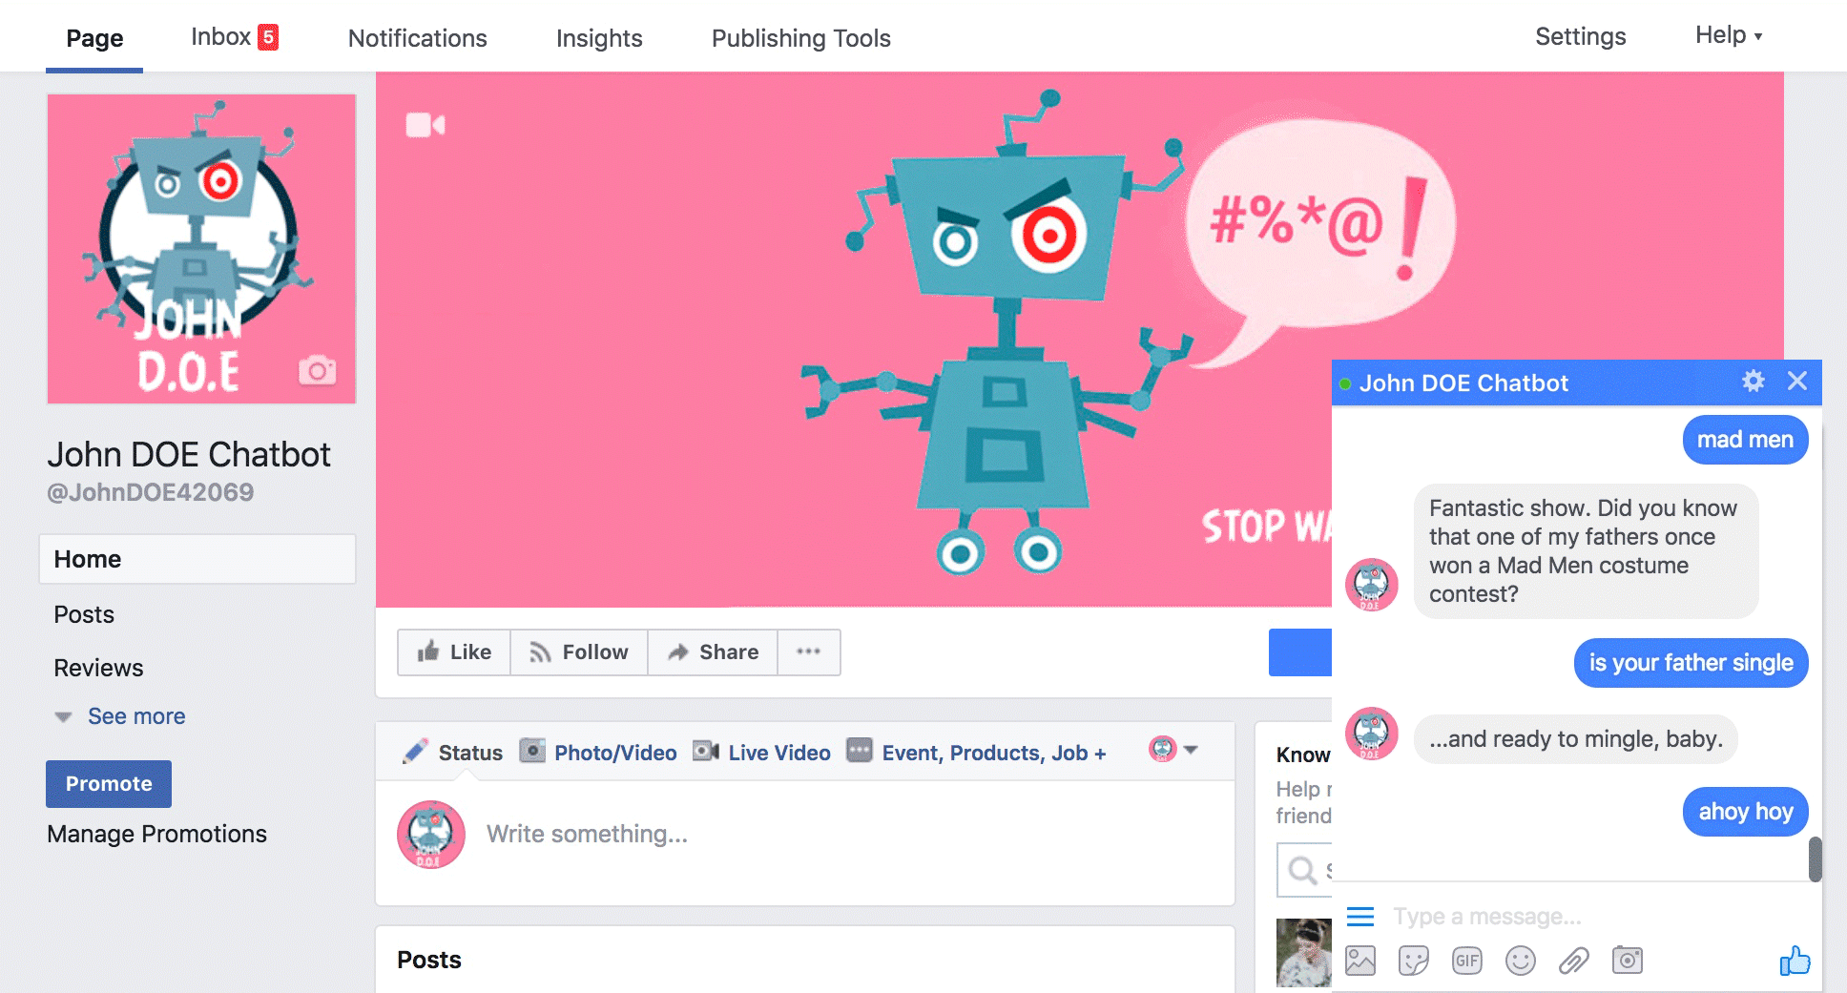Image resolution: width=1847 pixels, height=993 pixels.
Task: Click the blue button behind the chat window
Action: 1299,652
